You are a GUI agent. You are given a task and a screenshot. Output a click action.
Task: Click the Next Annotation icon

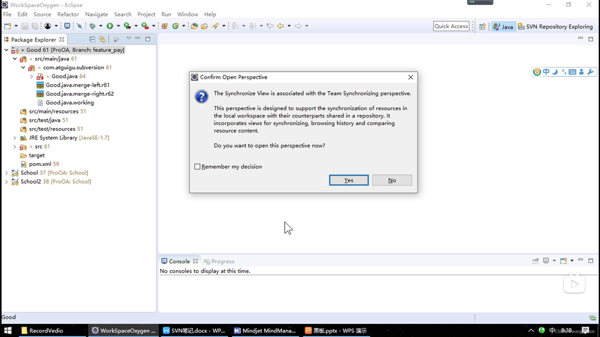tap(235, 26)
